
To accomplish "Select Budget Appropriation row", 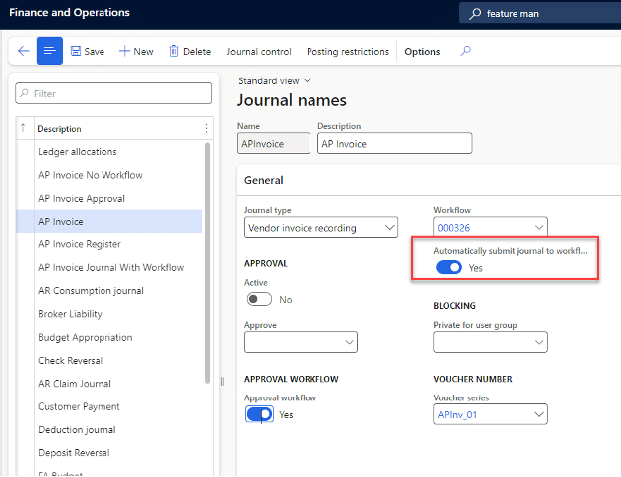I will coord(108,338).
